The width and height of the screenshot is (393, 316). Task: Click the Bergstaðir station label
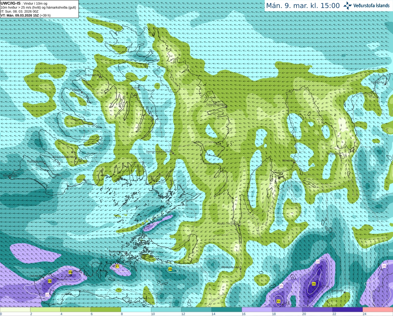[333, 154]
